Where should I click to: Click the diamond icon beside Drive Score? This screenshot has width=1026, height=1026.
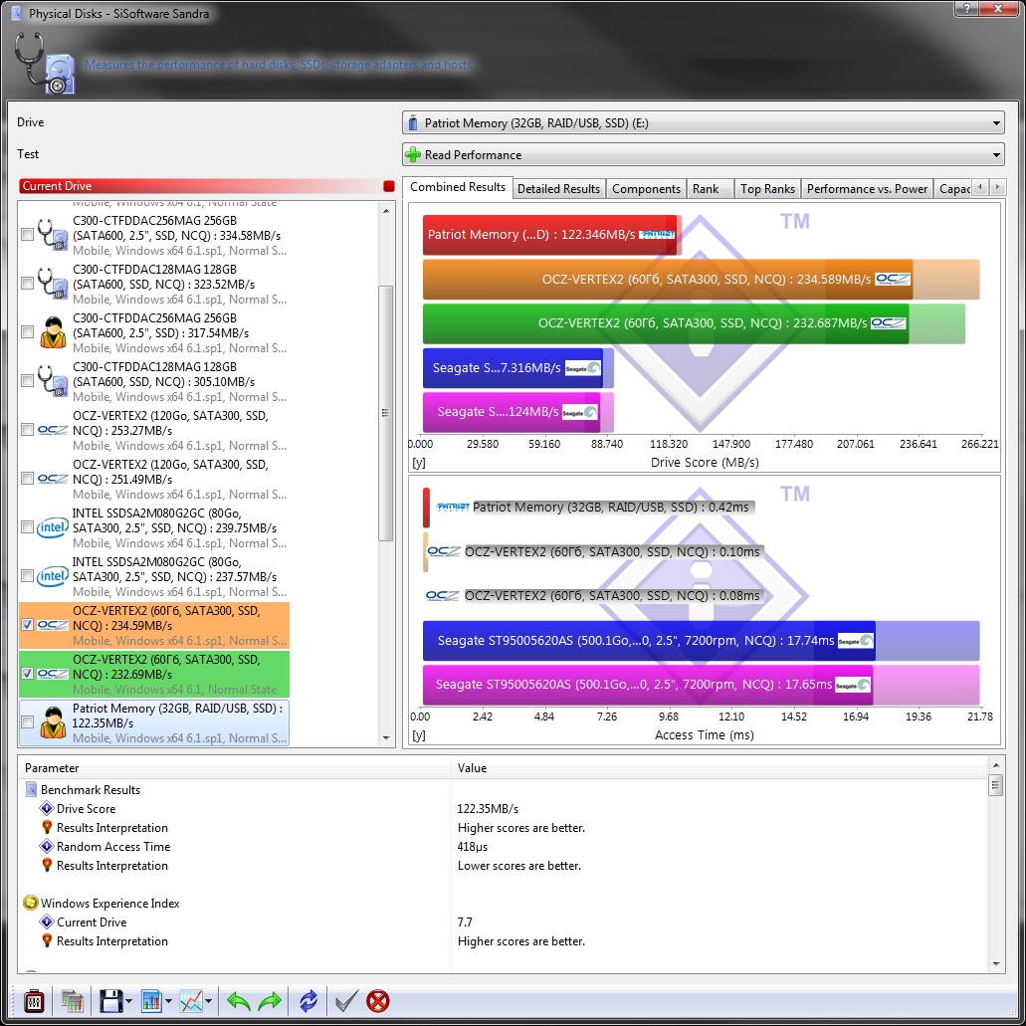pyautogui.click(x=47, y=808)
